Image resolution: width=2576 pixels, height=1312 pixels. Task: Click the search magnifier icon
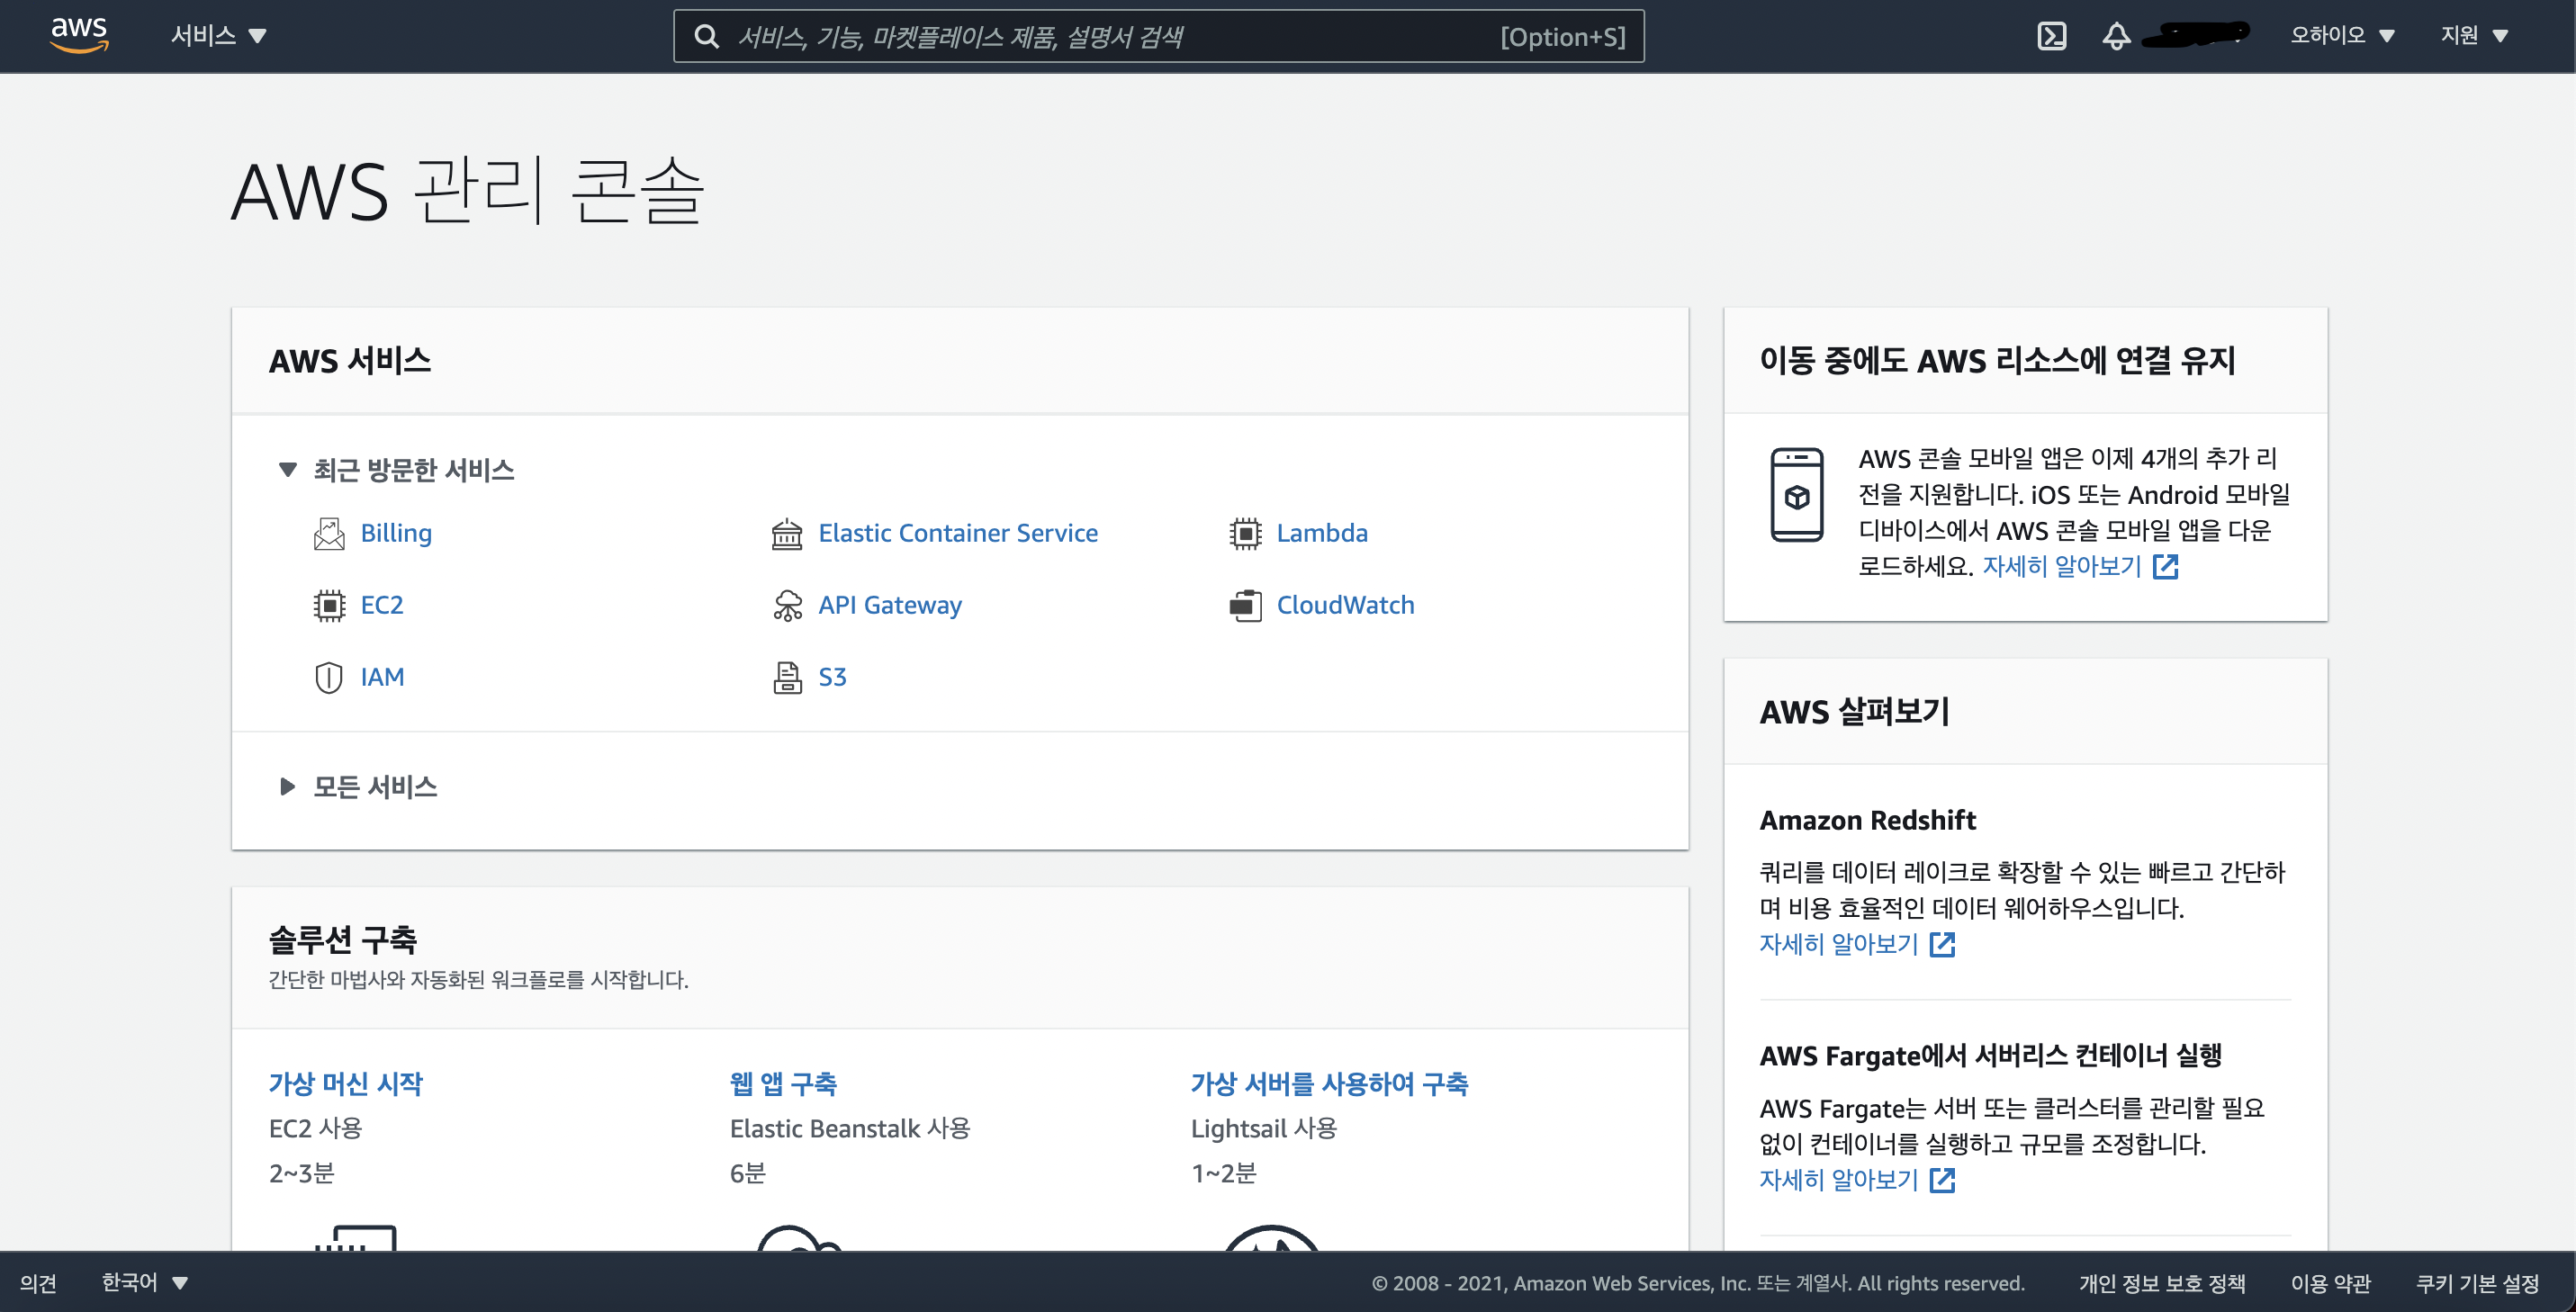click(x=707, y=37)
